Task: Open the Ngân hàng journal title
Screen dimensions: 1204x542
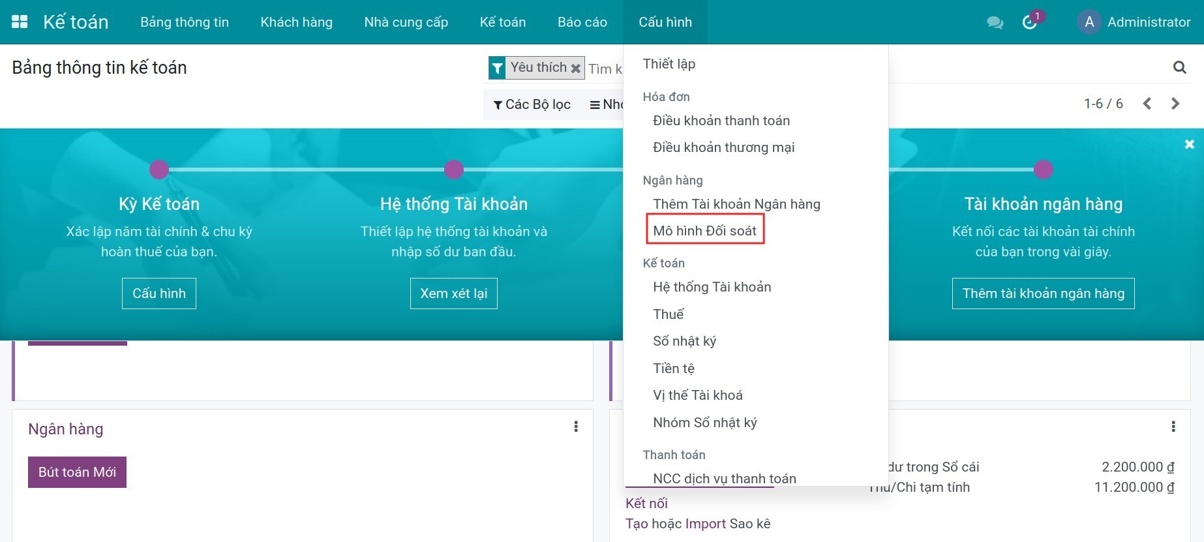Action: pos(66,429)
